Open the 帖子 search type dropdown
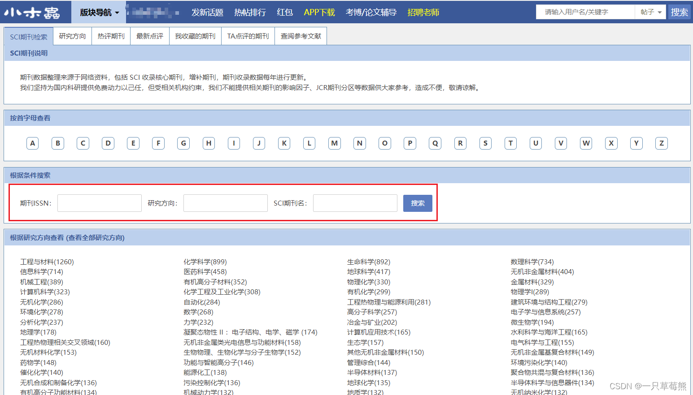The width and height of the screenshot is (693, 395). click(651, 12)
